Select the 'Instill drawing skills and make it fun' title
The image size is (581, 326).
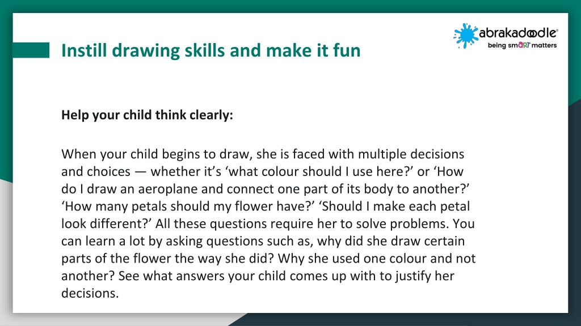click(x=211, y=50)
